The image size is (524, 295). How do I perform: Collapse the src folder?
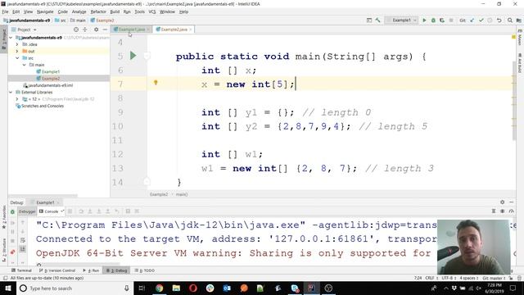[x=17, y=58]
